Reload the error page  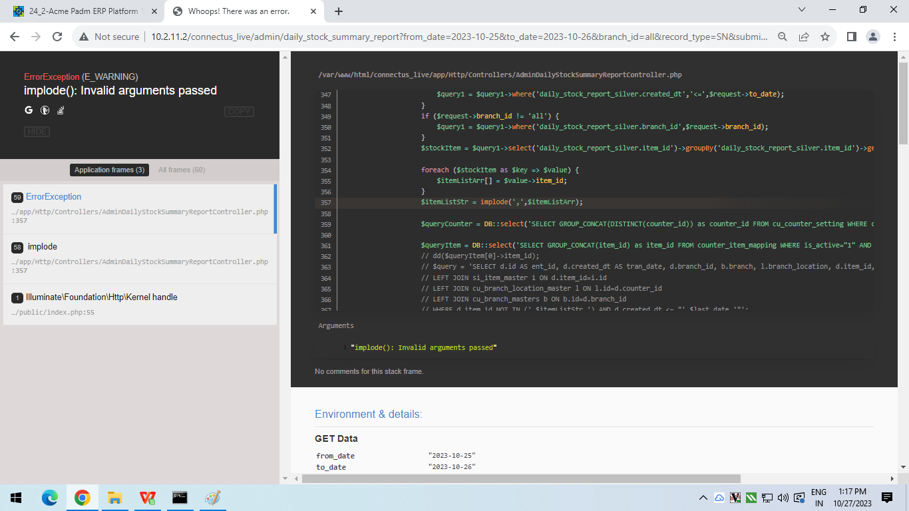pos(57,37)
